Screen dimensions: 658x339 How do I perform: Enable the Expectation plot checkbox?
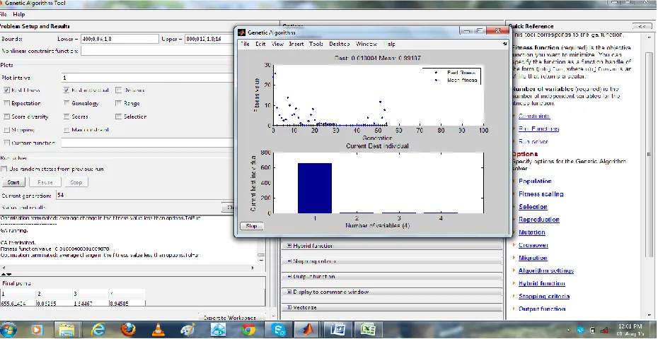pos(6,103)
